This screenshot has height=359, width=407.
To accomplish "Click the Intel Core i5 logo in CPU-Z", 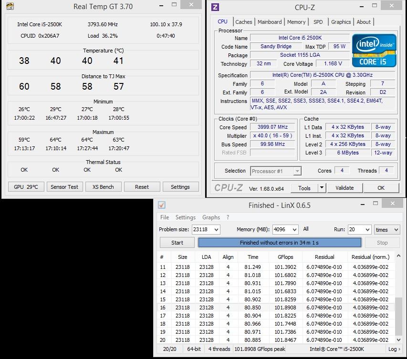I will pos(374,51).
